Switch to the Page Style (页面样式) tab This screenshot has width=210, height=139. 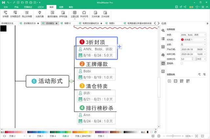pos(28,7)
